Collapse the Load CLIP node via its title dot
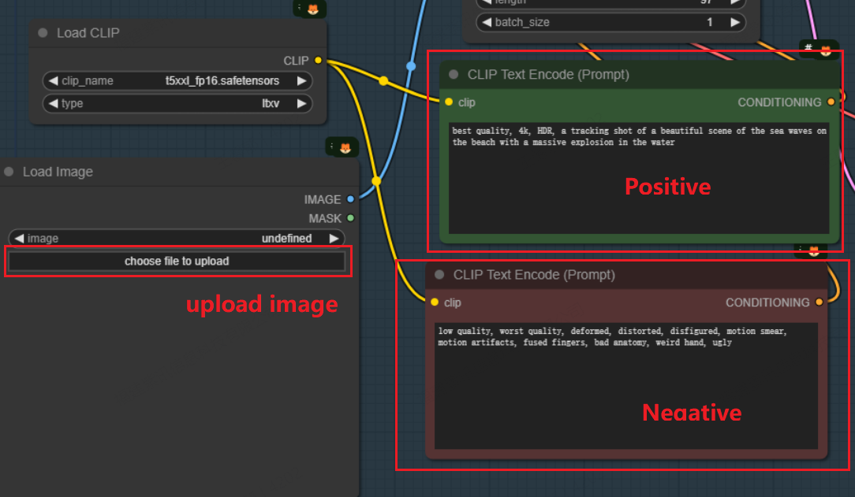855x497 pixels. tap(43, 33)
